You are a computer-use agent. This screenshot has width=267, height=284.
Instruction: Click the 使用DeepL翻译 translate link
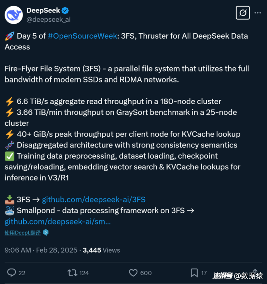point(23,233)
